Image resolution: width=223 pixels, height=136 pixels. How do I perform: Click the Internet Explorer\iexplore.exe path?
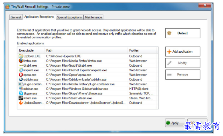(x=77, y=70)
